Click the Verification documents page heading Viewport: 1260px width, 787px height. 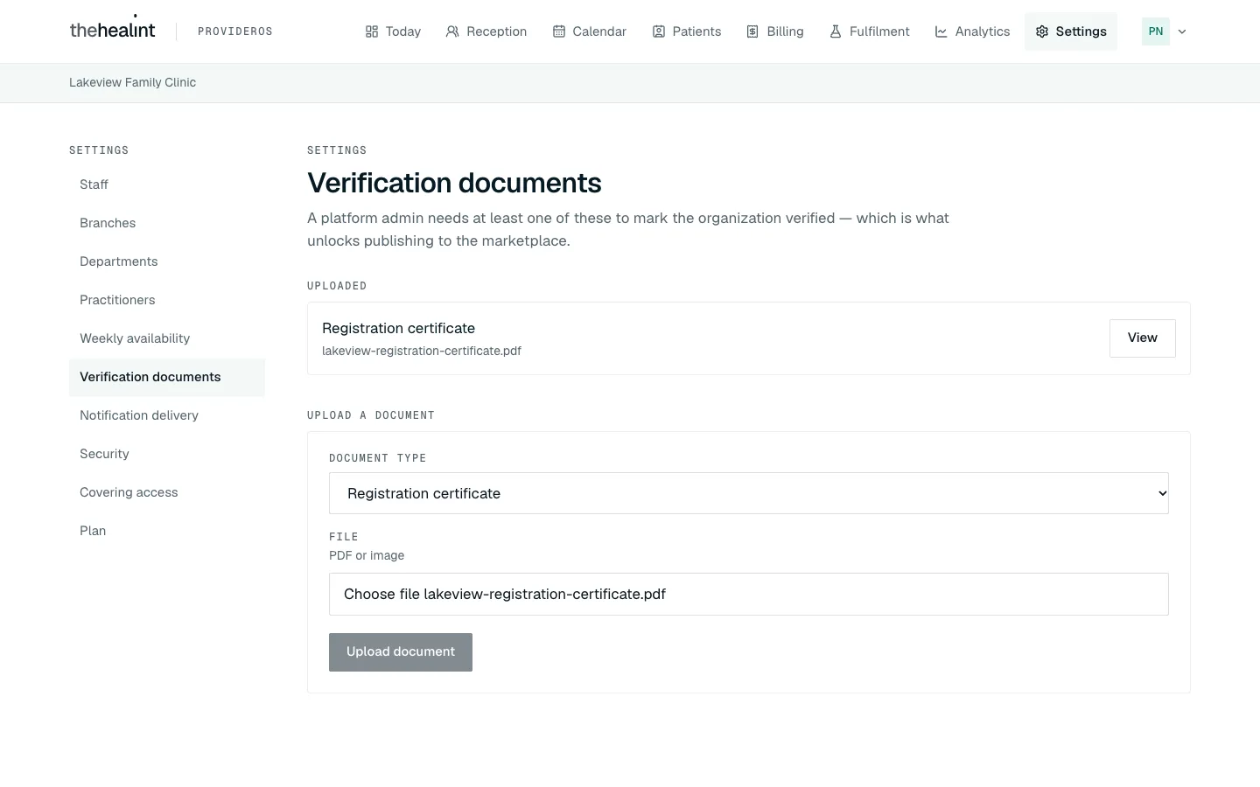[x=454, y=183]
